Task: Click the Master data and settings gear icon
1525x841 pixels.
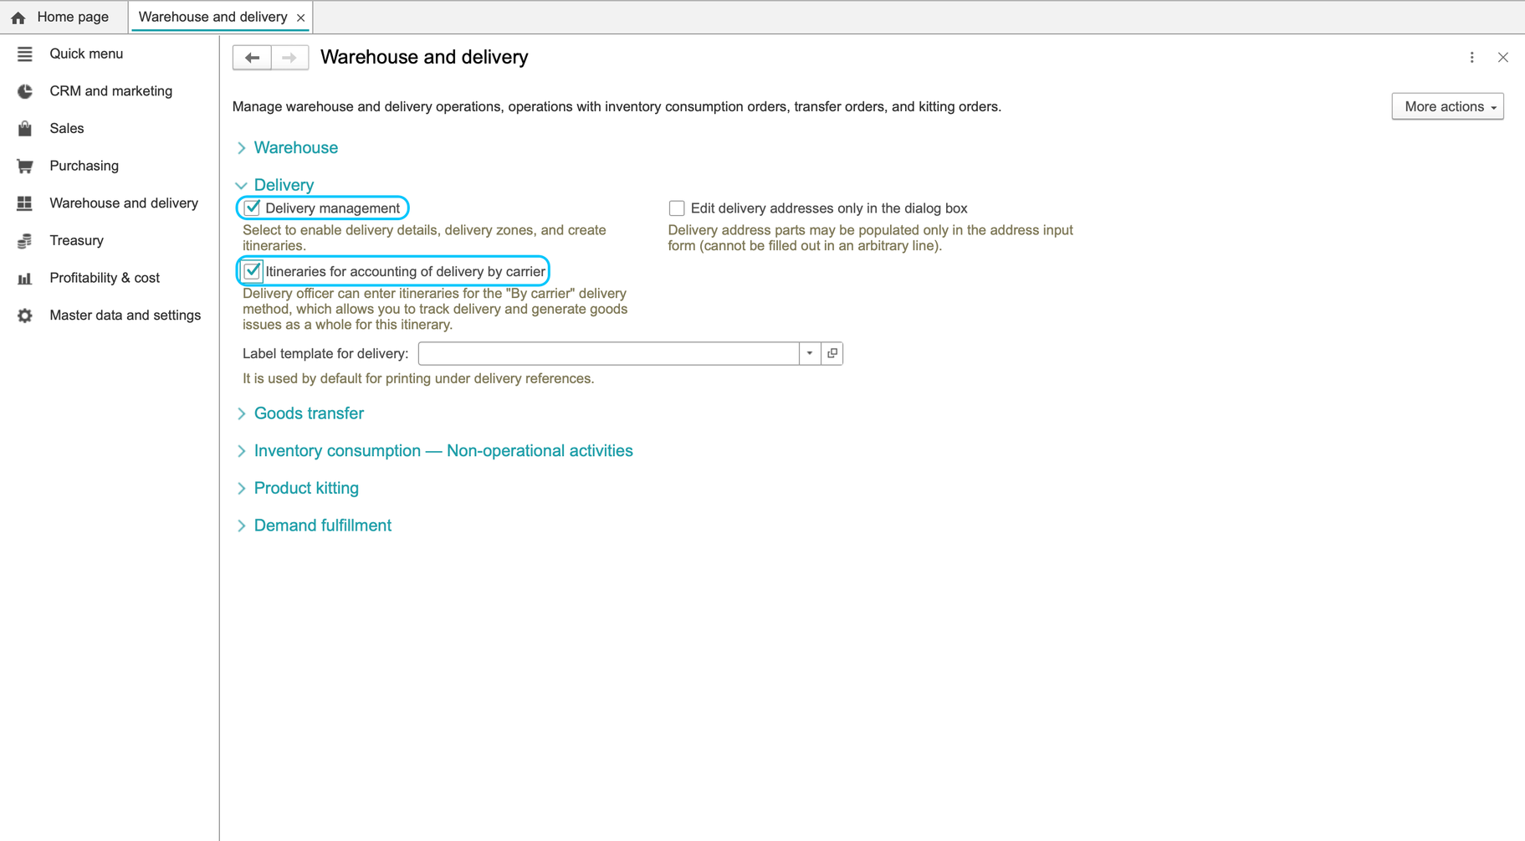Action: tap(25, 315)
